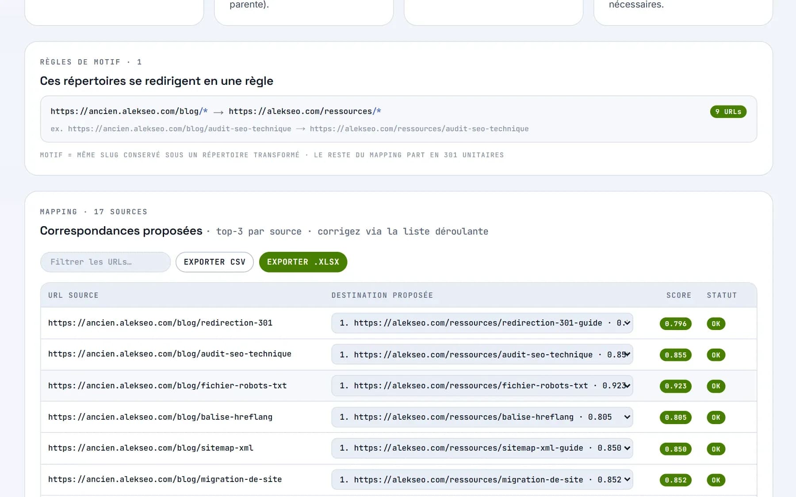
Task: Click the 0.796 score badge
Action: [x=676, y=324]
